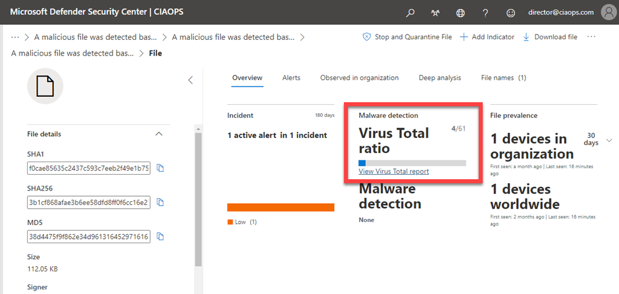Click the search magnifier icon in header
The height and width of the screenshot is (294, 619).
[x=410, y=13]
